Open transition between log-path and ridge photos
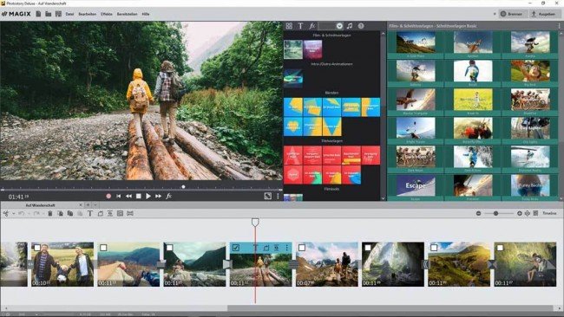Viewport: 564px width, 317px height. (293, 264)
